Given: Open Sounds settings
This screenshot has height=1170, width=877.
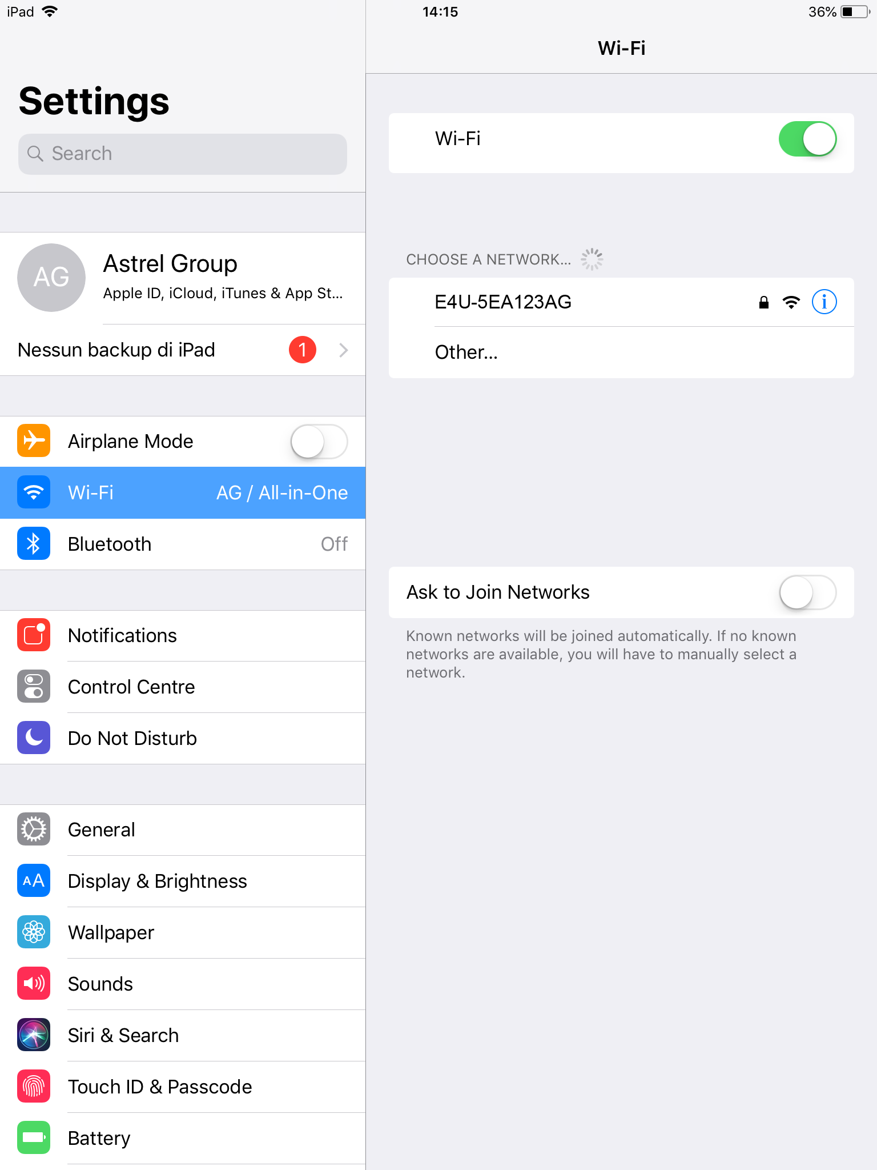Looking at the screenshot, I should click(x=183, y=984).
